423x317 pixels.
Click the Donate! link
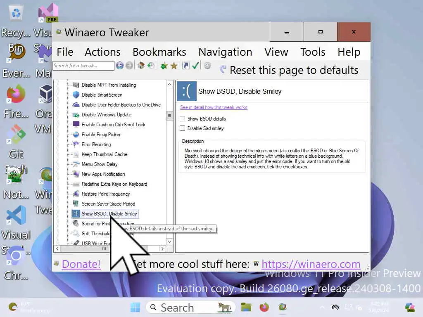click(81, 264)
